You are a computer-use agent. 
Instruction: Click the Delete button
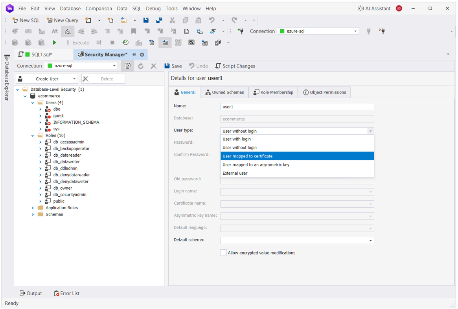coord(103,79)
